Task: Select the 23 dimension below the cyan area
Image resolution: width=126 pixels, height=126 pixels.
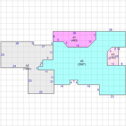Action: (112, 97)
